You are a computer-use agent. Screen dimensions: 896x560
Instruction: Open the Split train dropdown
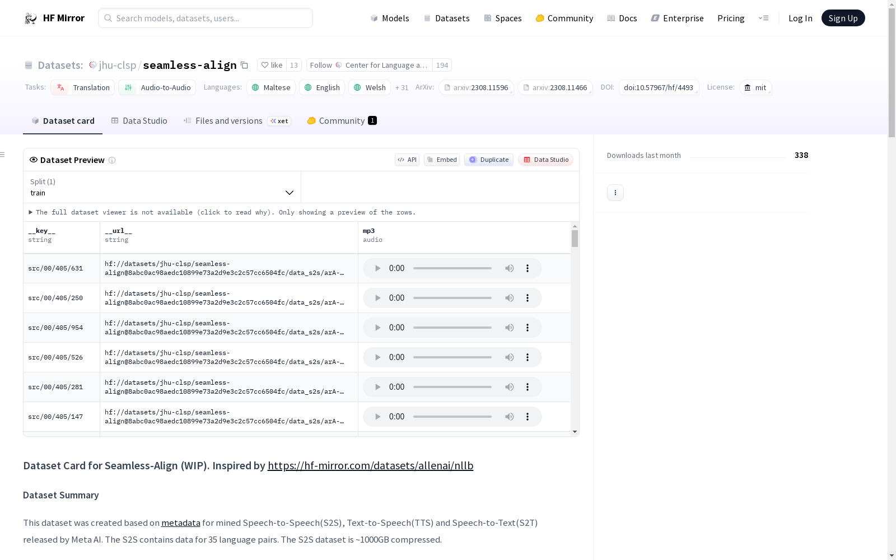(x=162, y=187)
